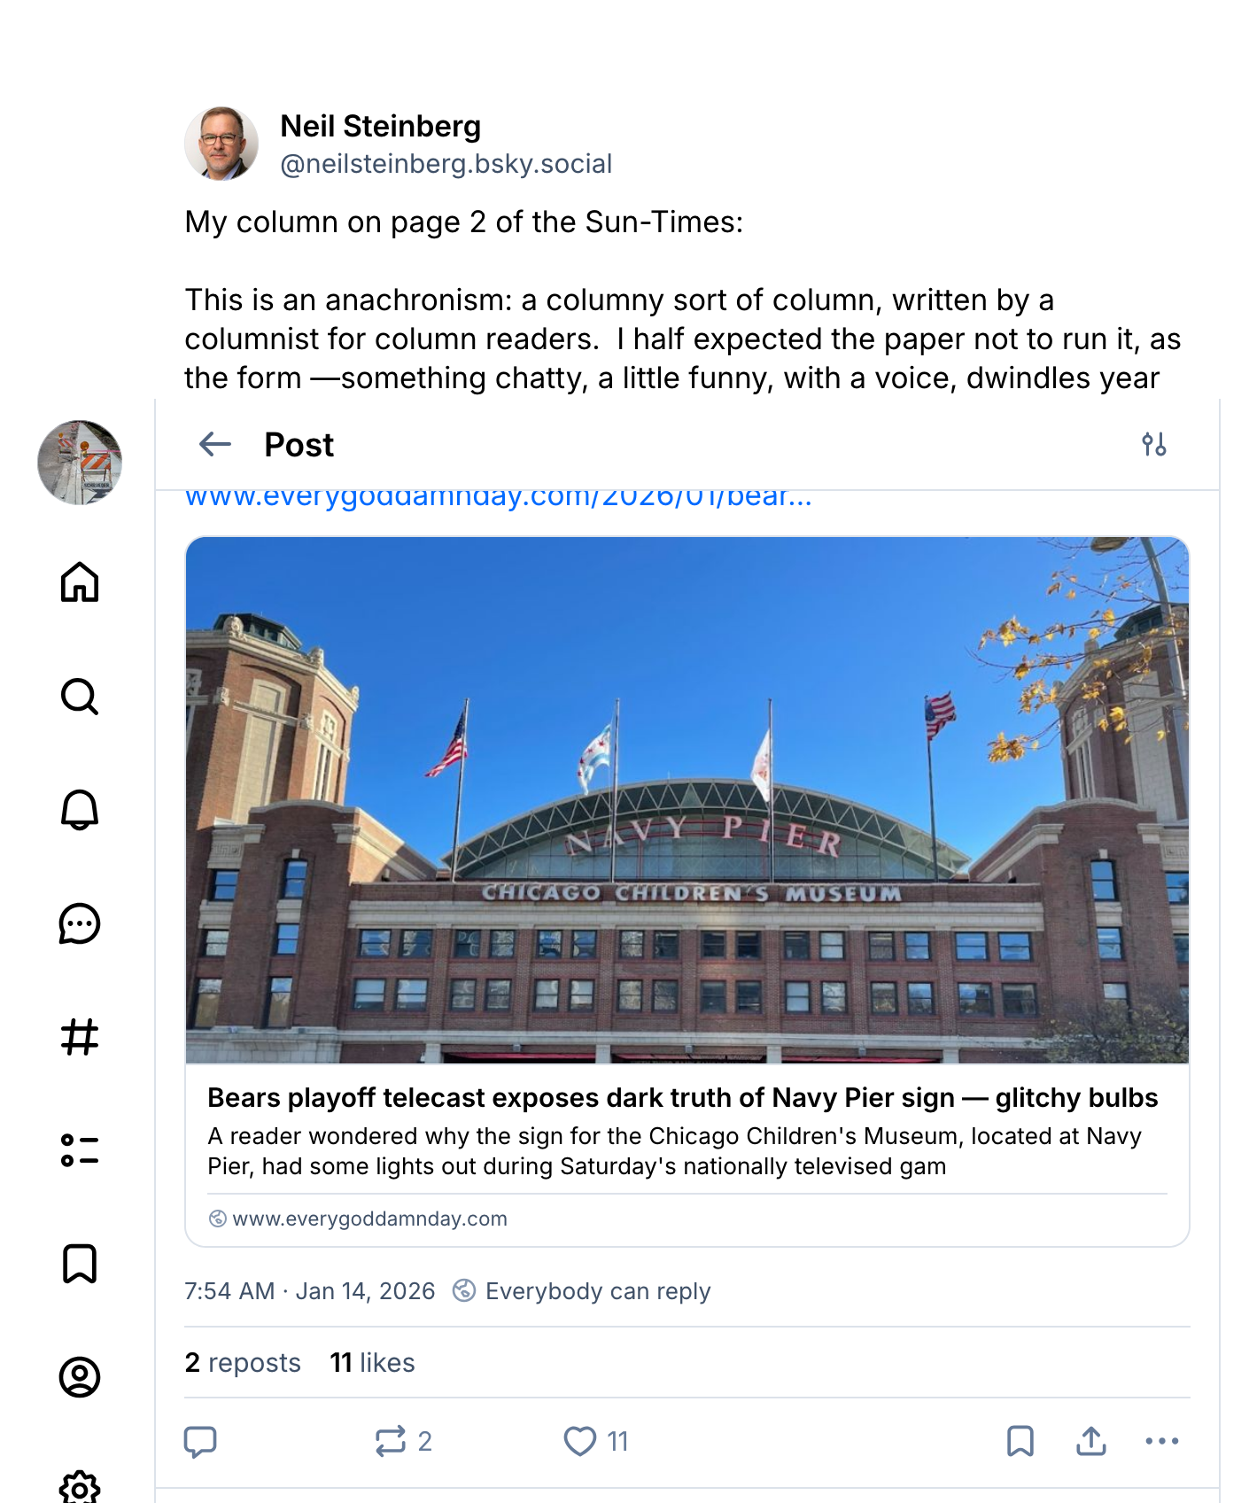Screen dimensions: 1249x1503
Task: Open thread display options icon
Action: (x=1154, y=444)
